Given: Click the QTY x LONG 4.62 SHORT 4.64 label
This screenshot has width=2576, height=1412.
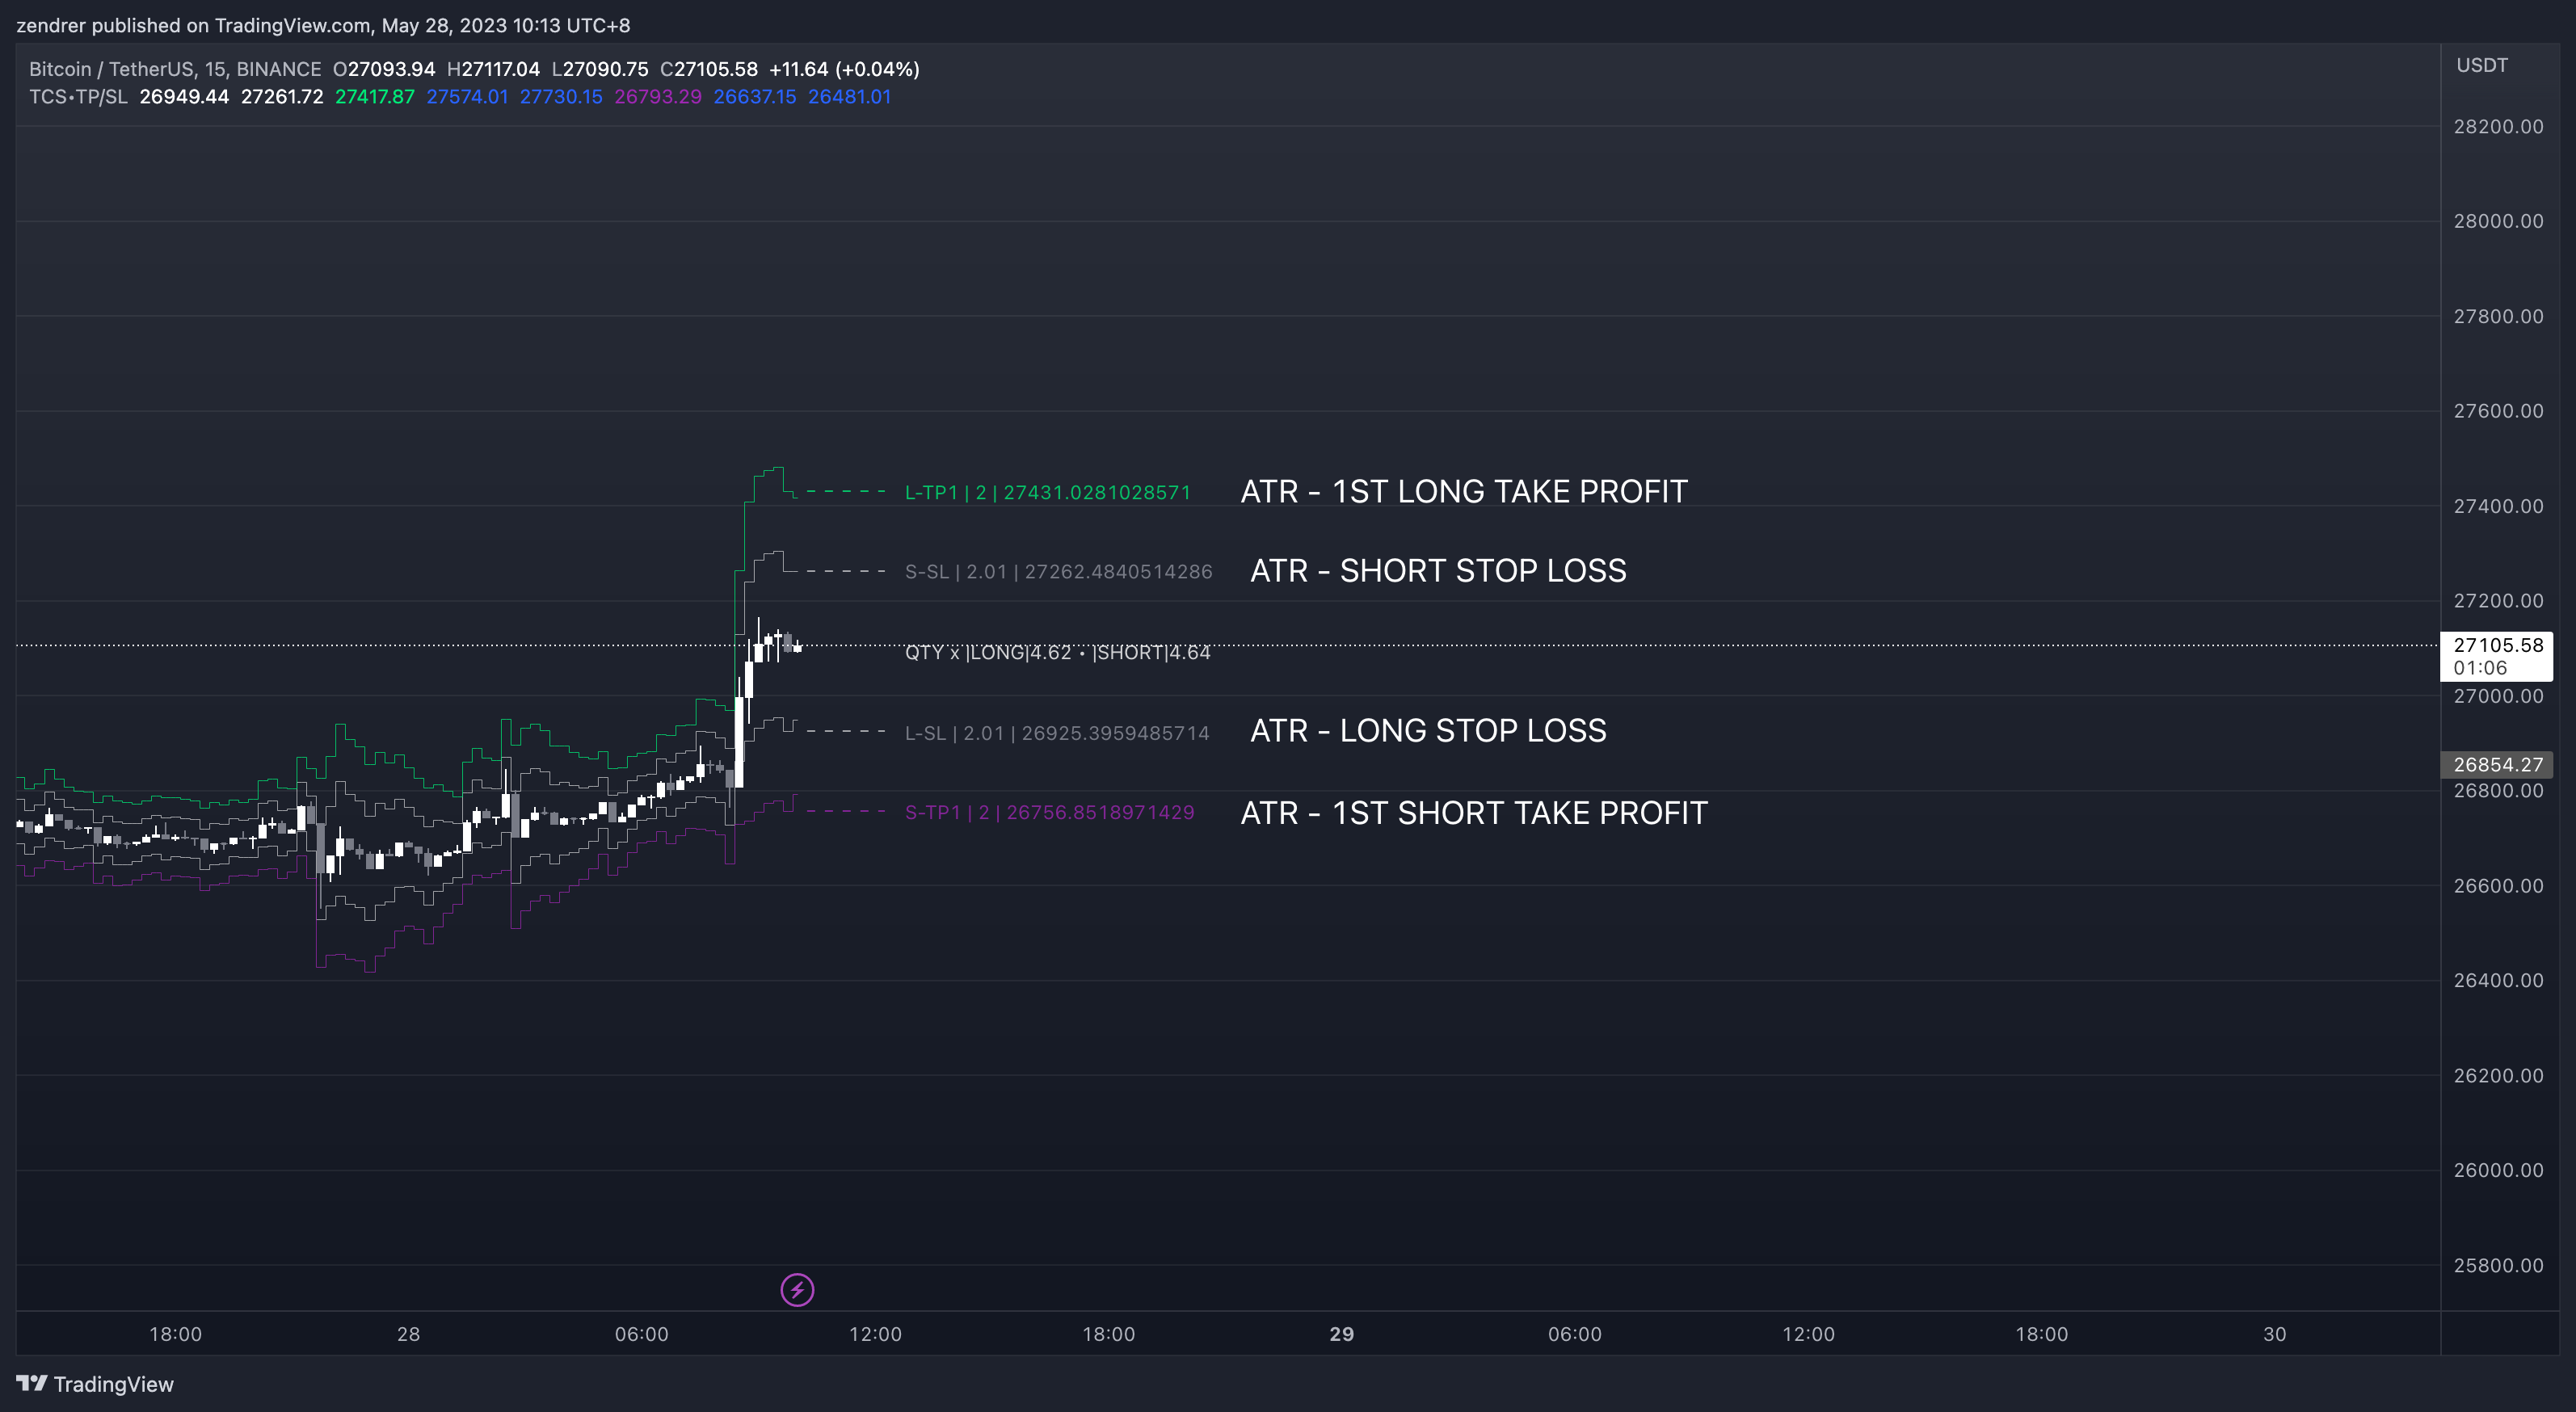Looking at the screenshot, I should [1057, 653].
